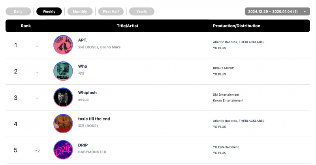Click the Who album art by Jimin

tap(63, 71)
